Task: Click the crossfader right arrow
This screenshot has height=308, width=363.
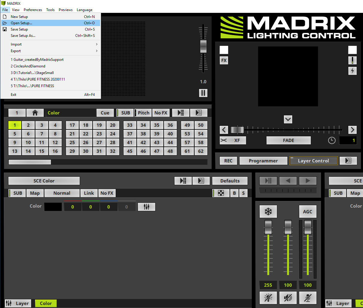Action: 353,130
